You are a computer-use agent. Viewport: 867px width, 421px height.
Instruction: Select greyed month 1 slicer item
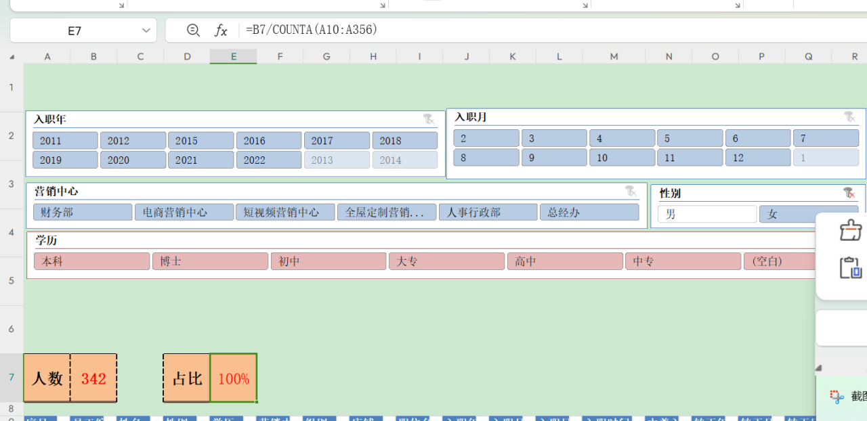(826, 158)
